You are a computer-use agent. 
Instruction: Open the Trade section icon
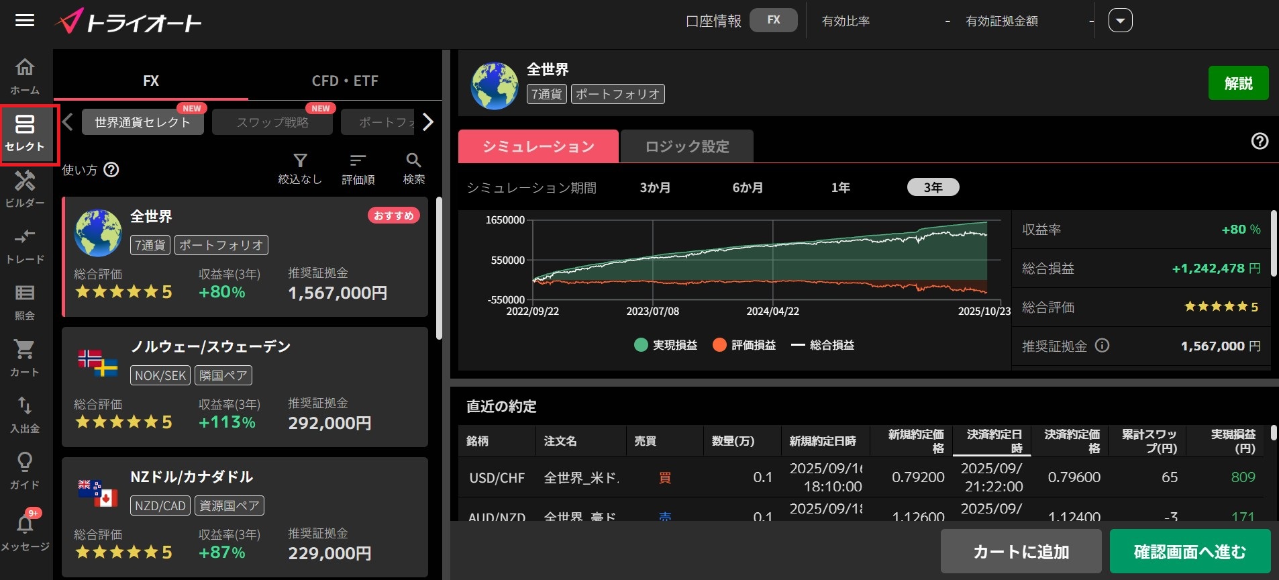click(x=25, y=244)
